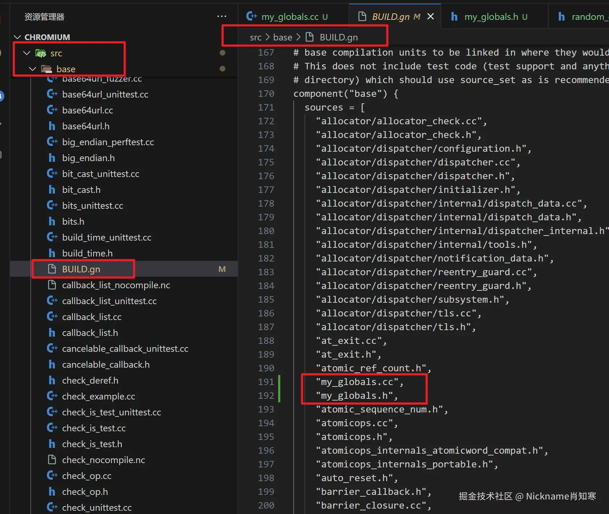
Task: Click C++ icon beside bits_unittest.cc
Action: click(x=52, y=206)
